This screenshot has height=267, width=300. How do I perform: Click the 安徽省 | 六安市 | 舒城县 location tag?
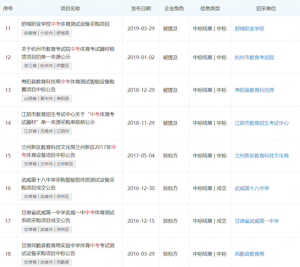click(x=47, y=33)
